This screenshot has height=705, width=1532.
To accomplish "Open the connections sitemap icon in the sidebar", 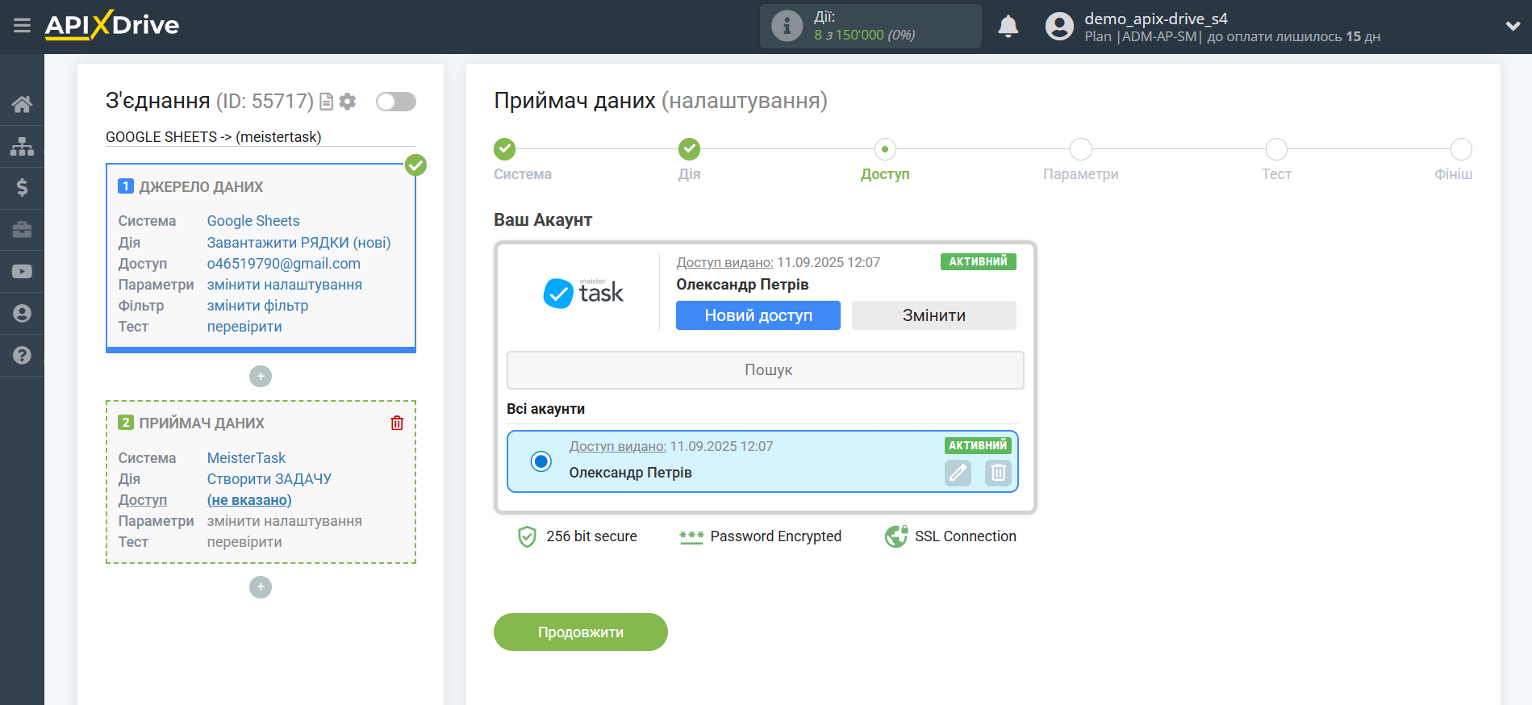I will click(x=22, y=146).
